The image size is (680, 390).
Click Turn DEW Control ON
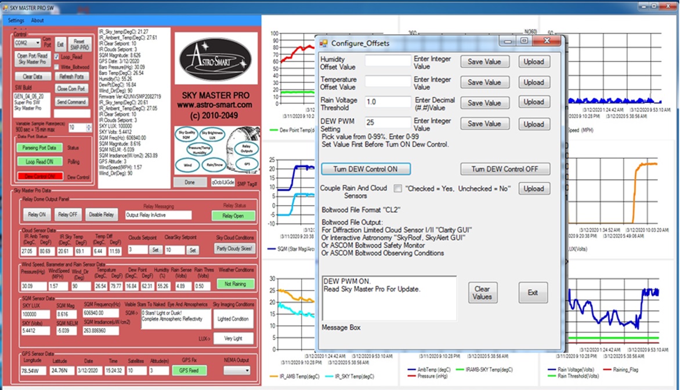pos(366,169)
